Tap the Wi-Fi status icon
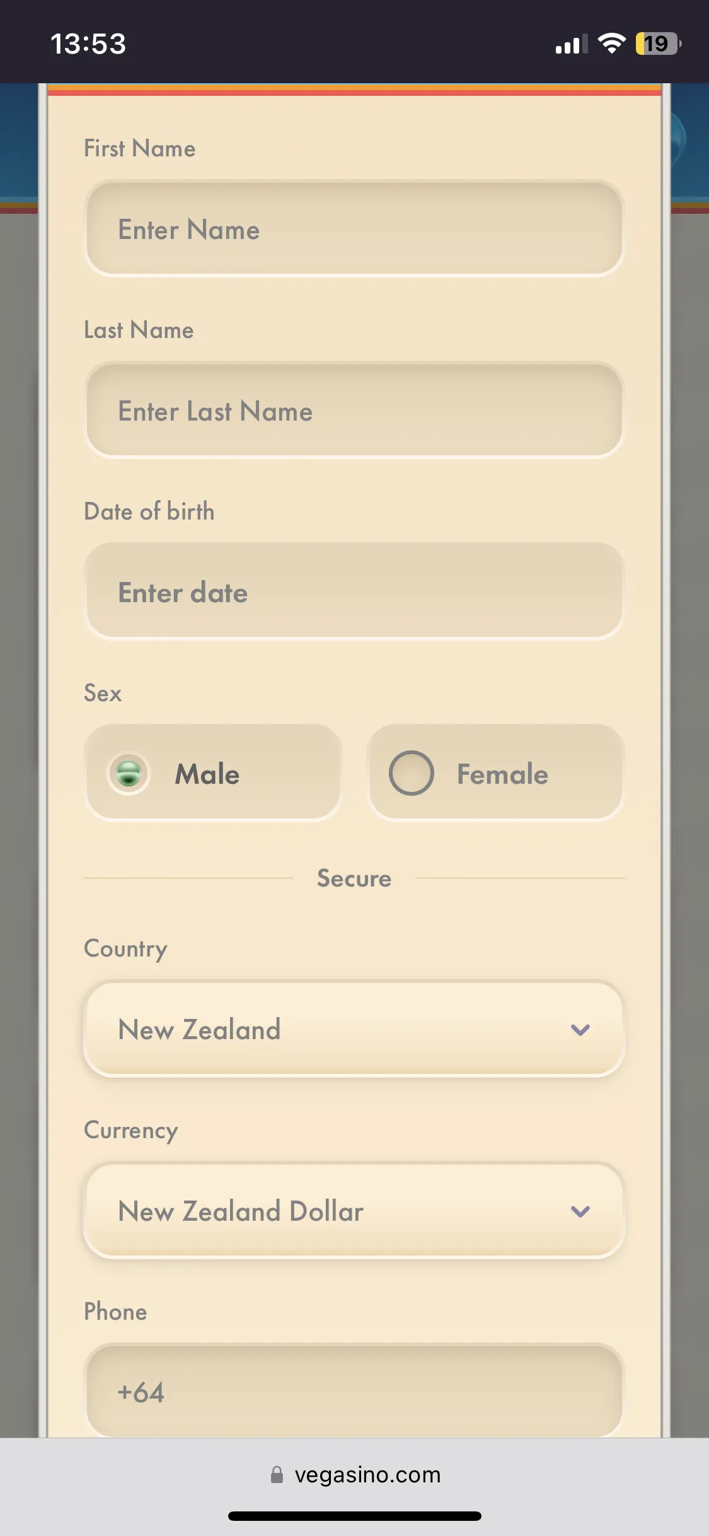This screenshot has height=1536, width=709. [611, 44]
